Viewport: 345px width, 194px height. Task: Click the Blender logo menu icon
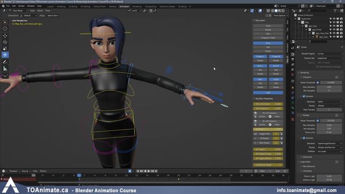pyautogui.click(x=3, y=6)
